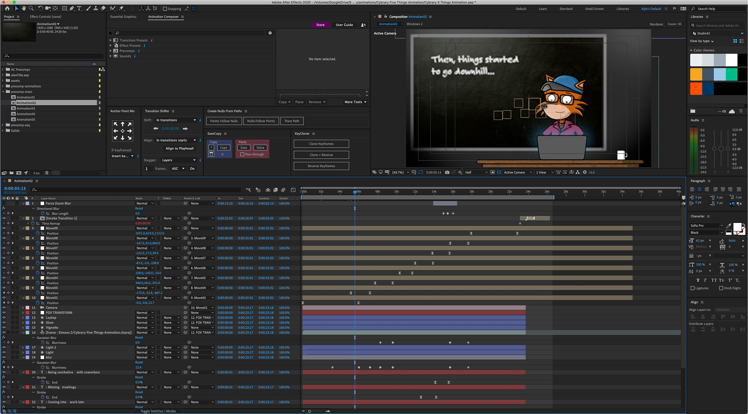Enable the Snapping checkbox
Screen dimensions: 748x414
point(165,9)
